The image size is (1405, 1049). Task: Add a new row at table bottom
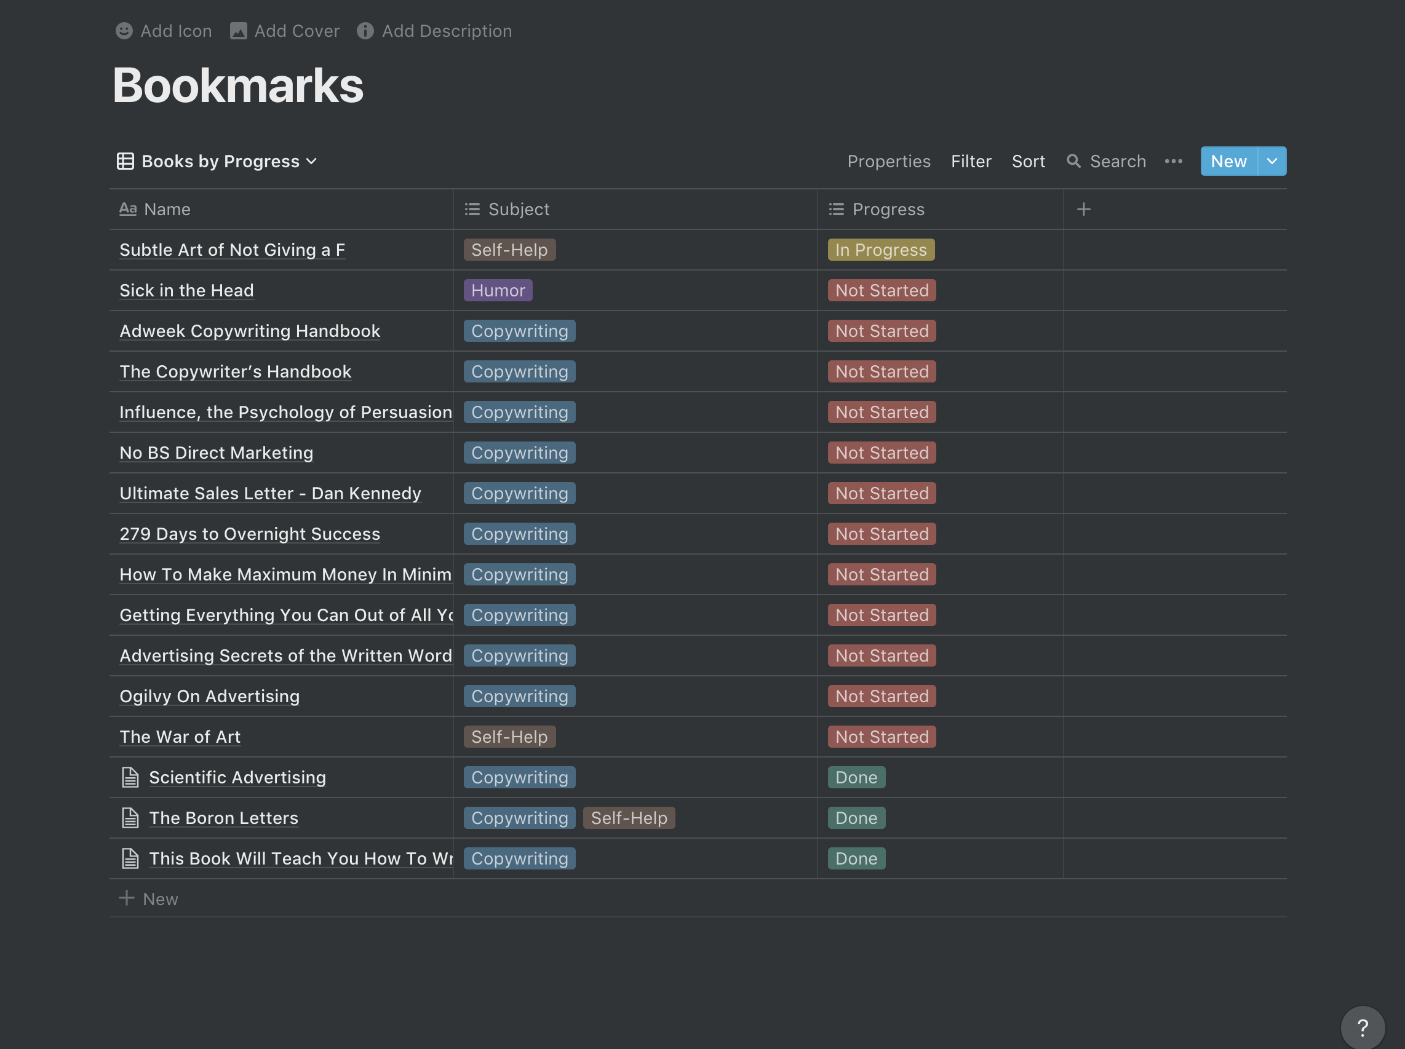(x=149, y=898)
